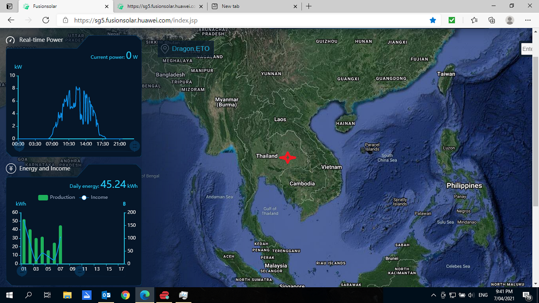Open Outlook from the Windows taskbar
The image size is (539, 303).
click(106, 296)
